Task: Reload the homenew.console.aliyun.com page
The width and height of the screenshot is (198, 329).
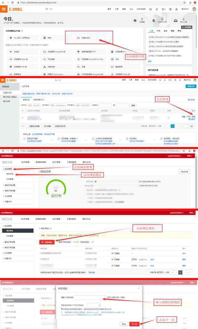Action: tap(12, 2)
